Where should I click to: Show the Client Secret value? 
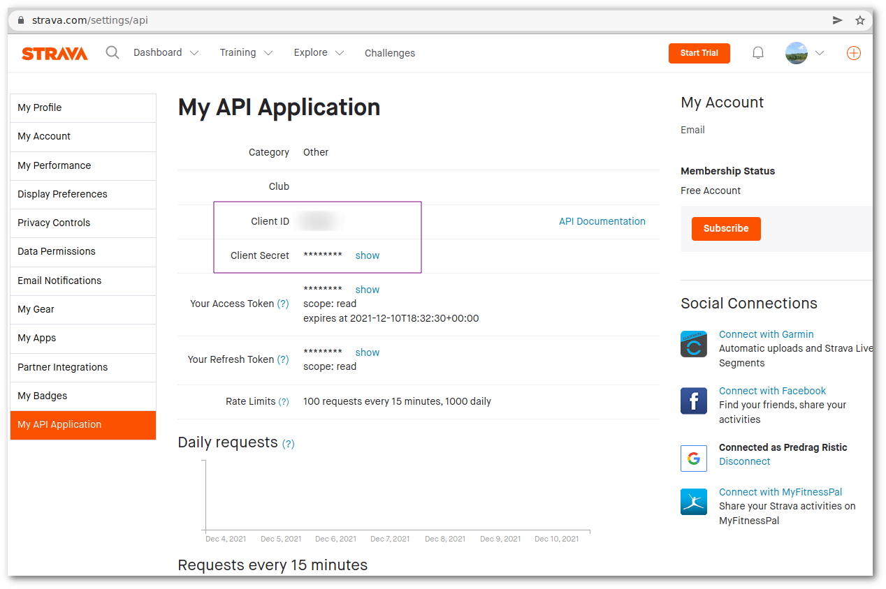368,255
